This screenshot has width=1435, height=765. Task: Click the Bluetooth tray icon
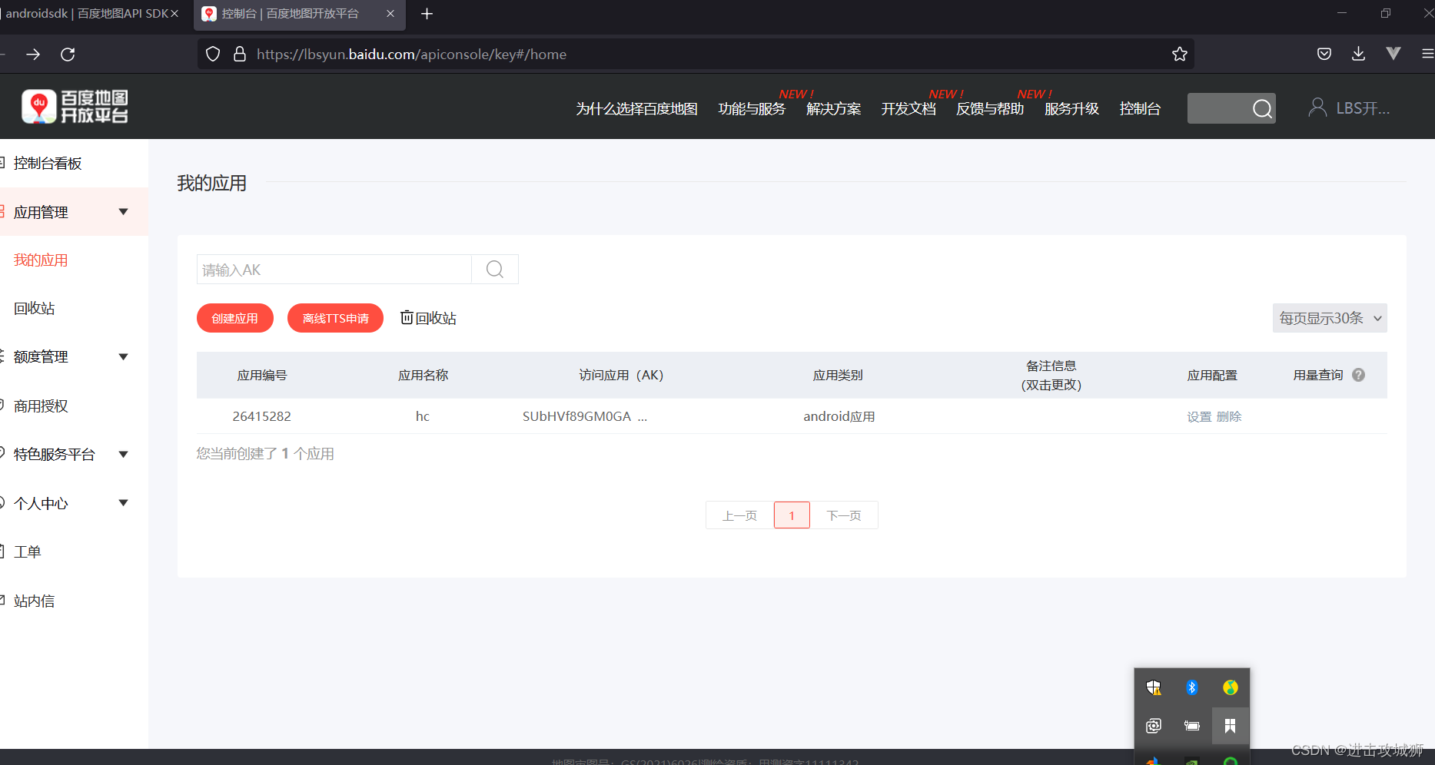1191,687
